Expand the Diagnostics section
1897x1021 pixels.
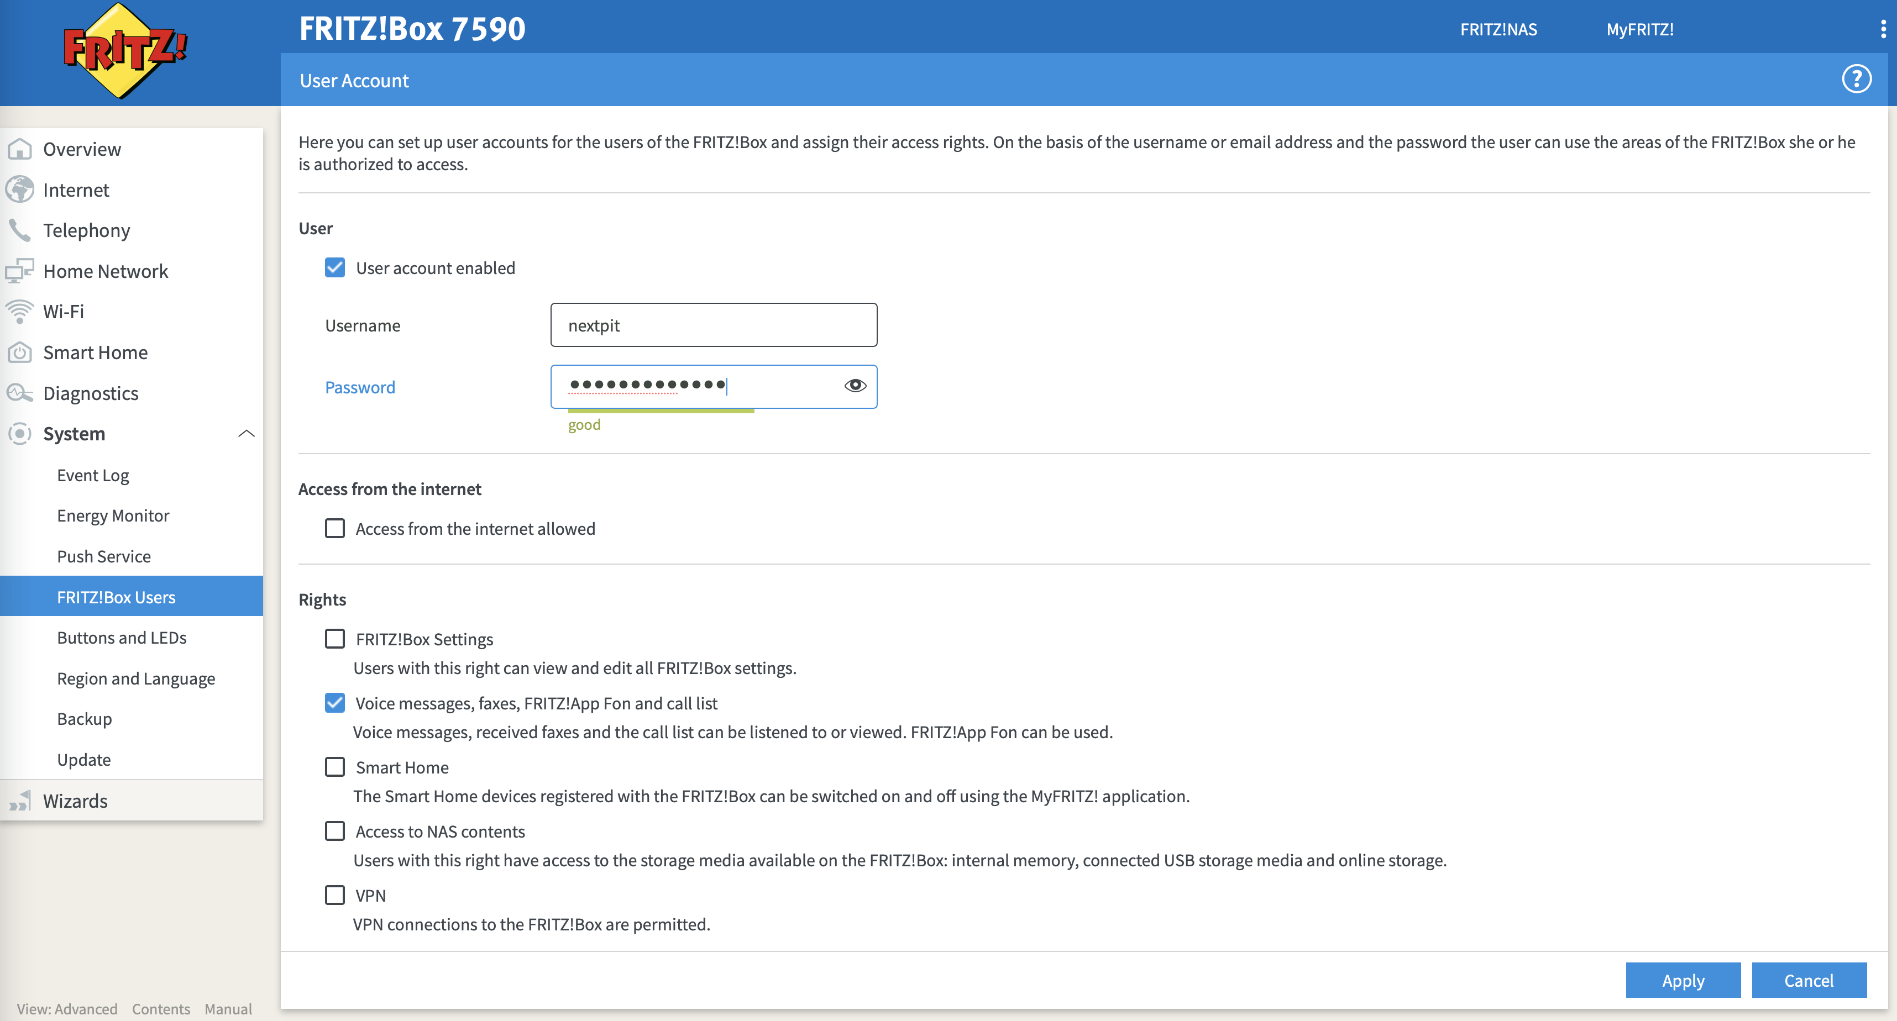coord(91,393)
